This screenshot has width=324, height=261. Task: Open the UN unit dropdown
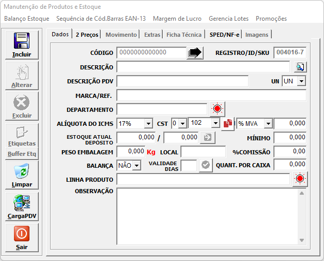(x=301, y=81)
